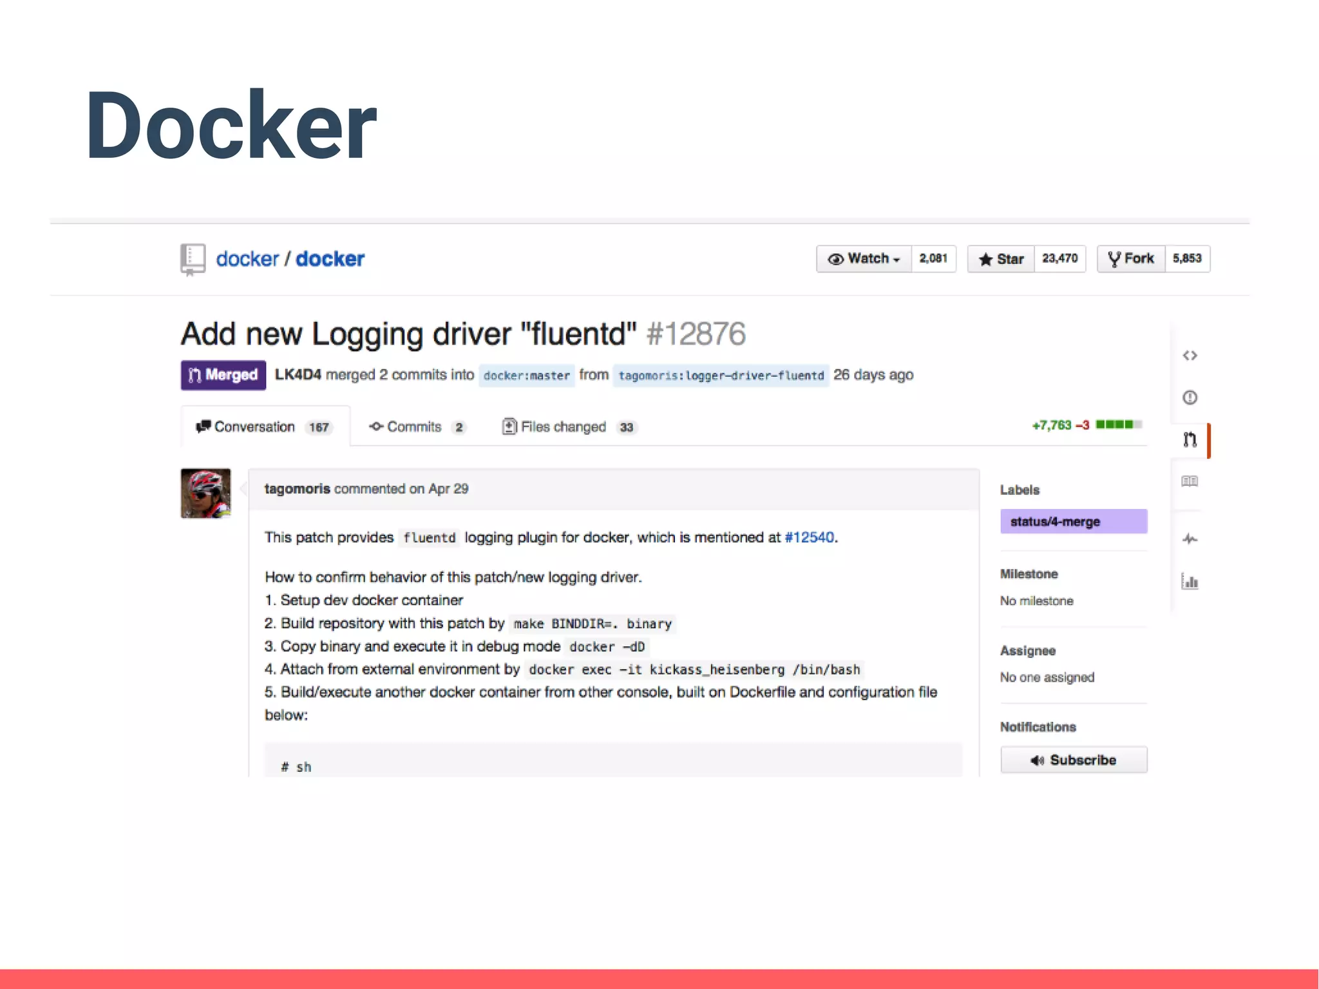Click the 'Notifications' sidebar heading
Image resolution: width=1319 pixels, height=989 pixels.
coord(1038,727)
